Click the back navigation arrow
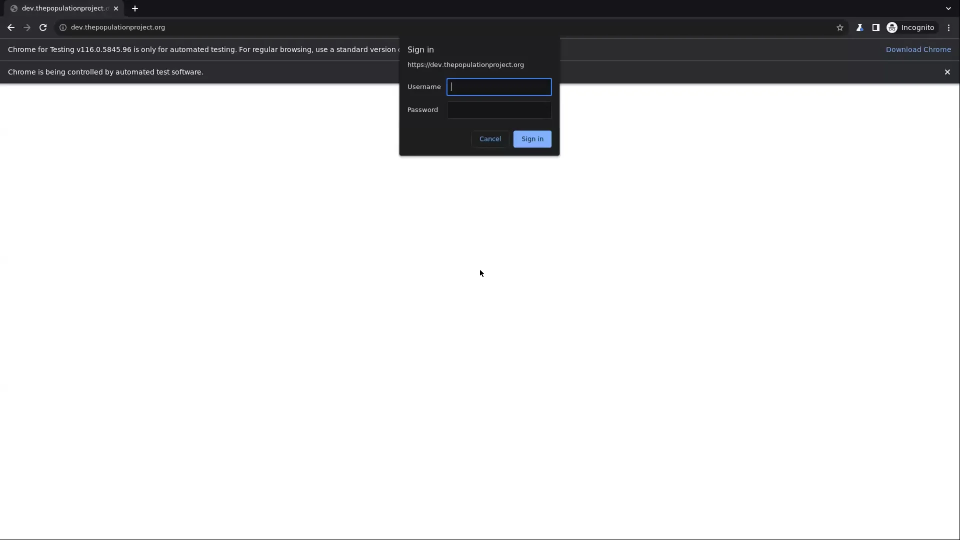 click(x=10, y=27)
